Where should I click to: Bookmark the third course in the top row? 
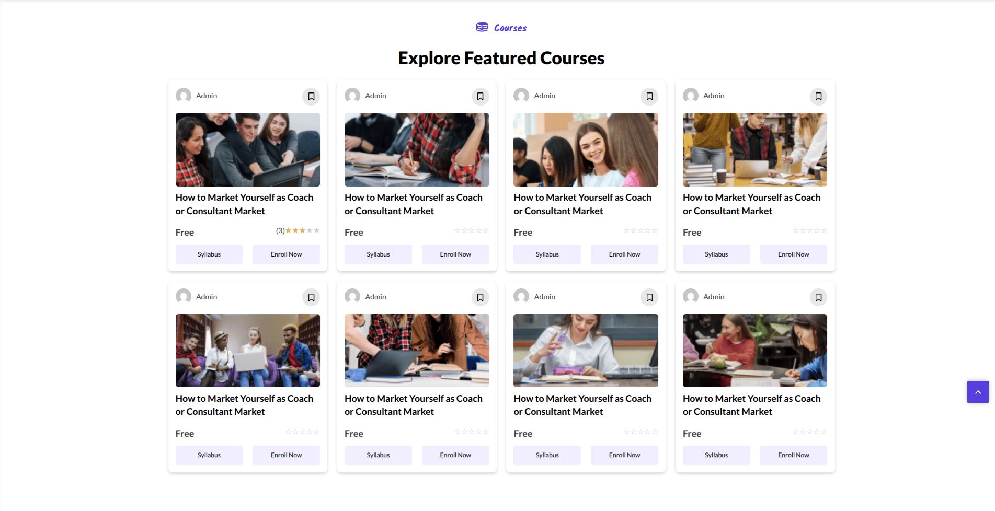click(649, 96)
